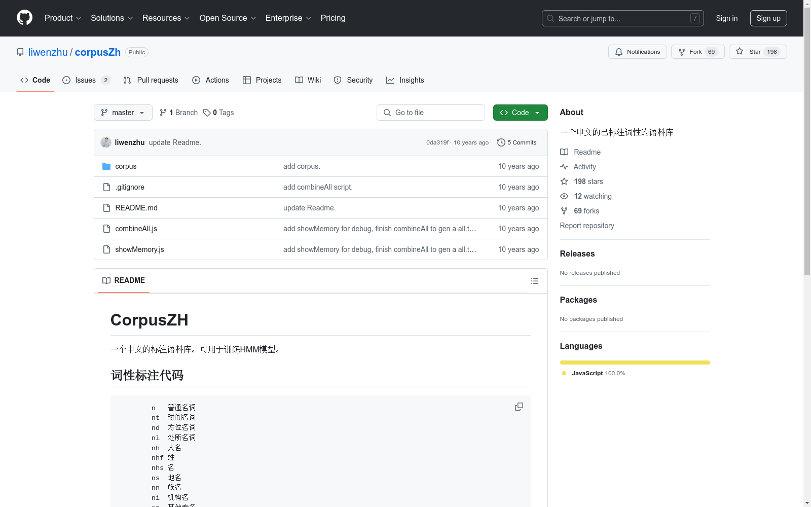This screenshot has height=507, width=811.
Task: Open the Insights tab
Action: (405, 80)
